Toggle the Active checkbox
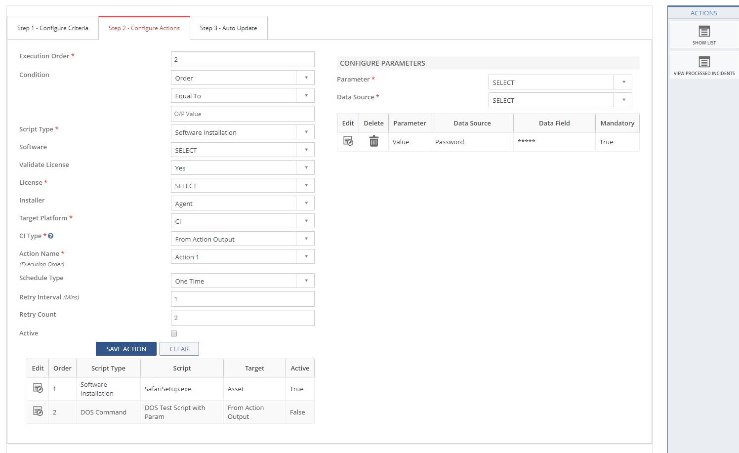 [174, 333]
